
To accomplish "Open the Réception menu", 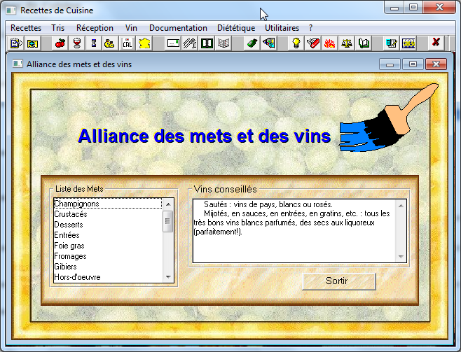I will pyautogui.click(x=95, y=28).
